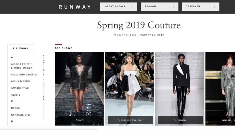This screenshot has width=235, height=130.
Task: Jump to letter R in alphabet index
Action: click(x=44, y=97)
